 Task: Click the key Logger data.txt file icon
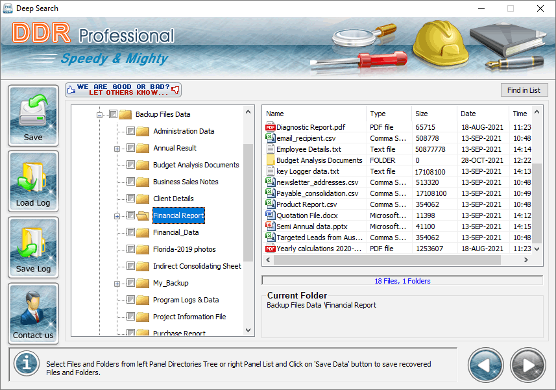[x=270, y=171]
